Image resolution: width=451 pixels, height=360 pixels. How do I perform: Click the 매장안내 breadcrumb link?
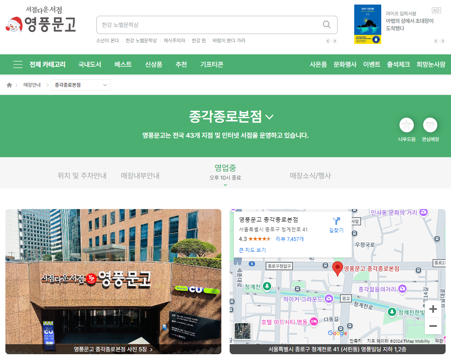(x=32, y=85)
